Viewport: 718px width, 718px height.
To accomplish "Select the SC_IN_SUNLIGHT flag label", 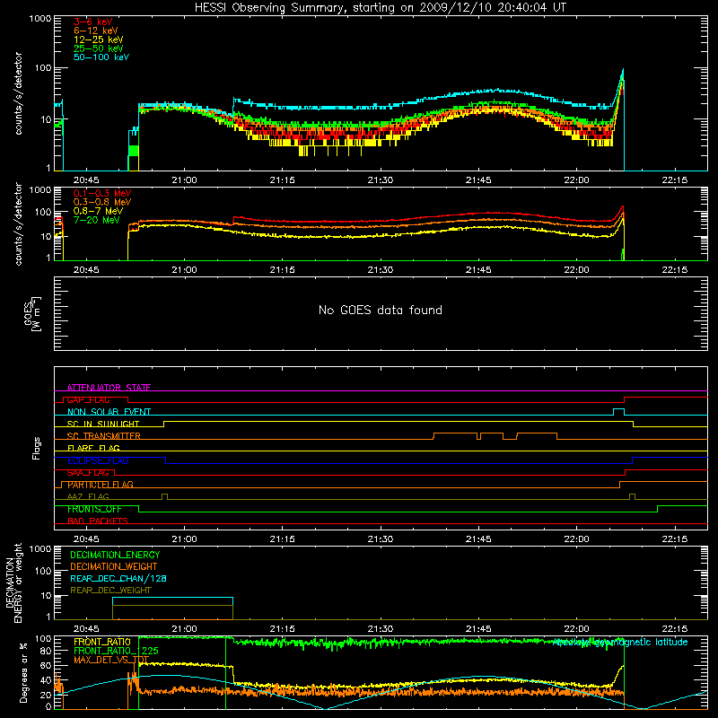I will [103, 424].
